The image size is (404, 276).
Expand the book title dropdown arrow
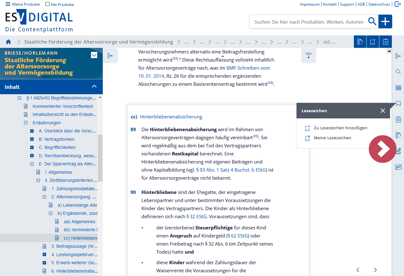coord(94,55)
